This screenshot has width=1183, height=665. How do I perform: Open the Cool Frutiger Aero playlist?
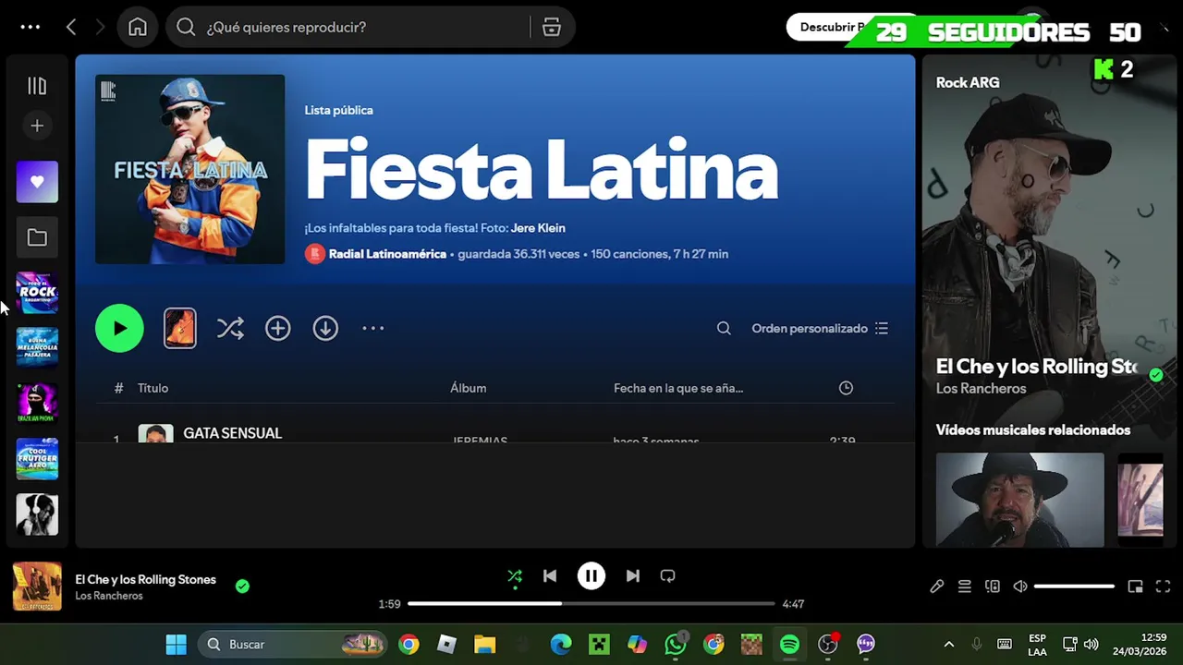point(37,459)
